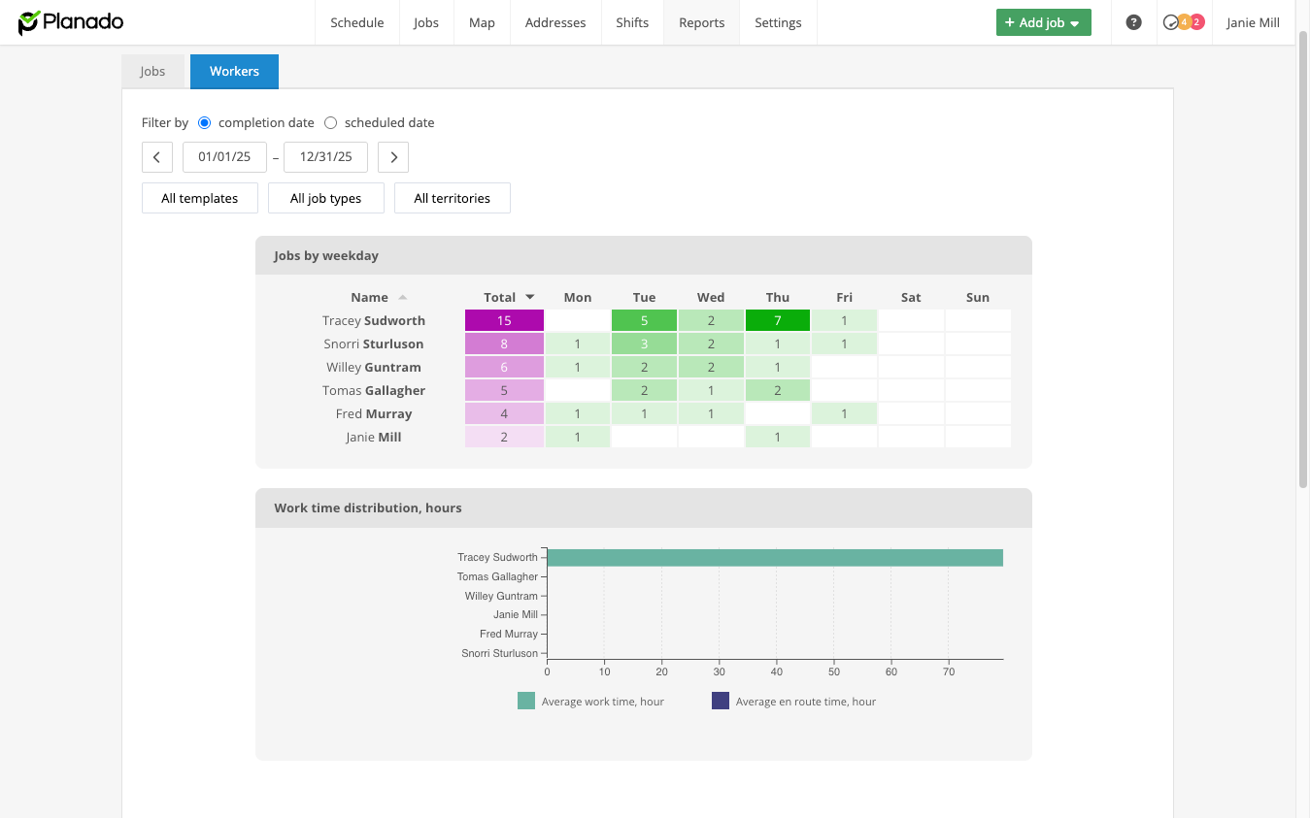Open the Addresses navigation item
The image size is (1310, 818).
point(555,22)
